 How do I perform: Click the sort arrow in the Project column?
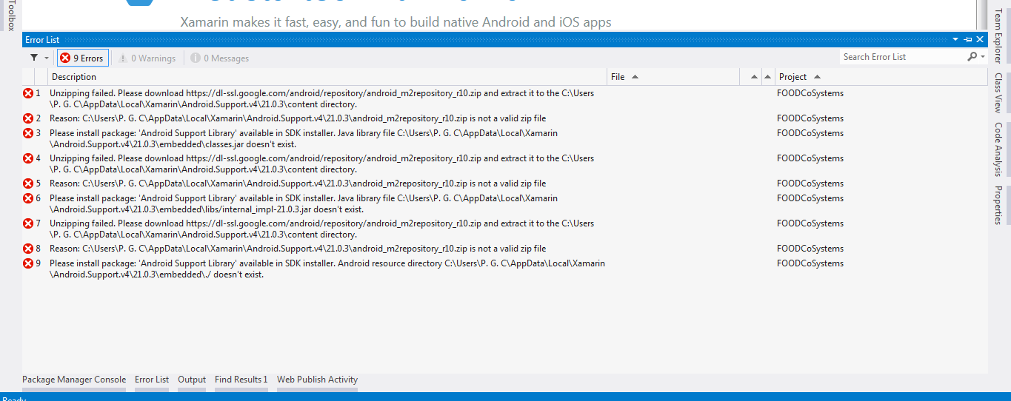pyautogui.click(x=817, y=77)
